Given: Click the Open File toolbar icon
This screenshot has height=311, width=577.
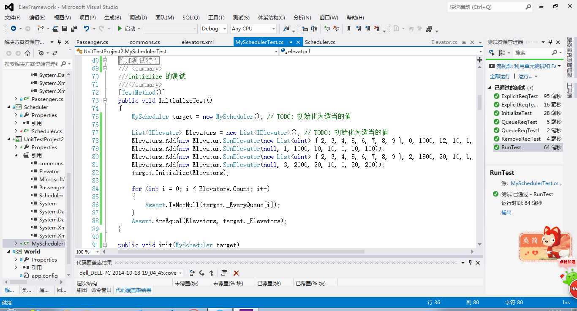Looking at the screenshot, I should point(55,29).
